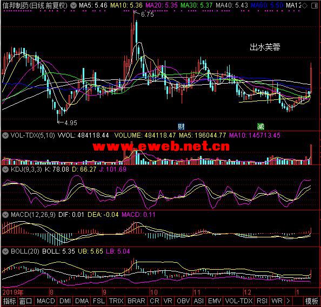This screenshot has width=321, height=307.
Task: Switch indicator to TRIX
Action: (116, 301)
